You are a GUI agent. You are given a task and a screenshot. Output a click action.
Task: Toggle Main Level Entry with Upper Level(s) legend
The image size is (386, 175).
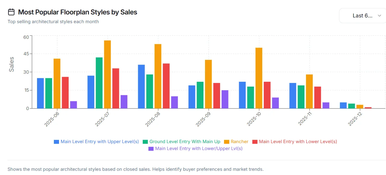(x=96, y=142)
